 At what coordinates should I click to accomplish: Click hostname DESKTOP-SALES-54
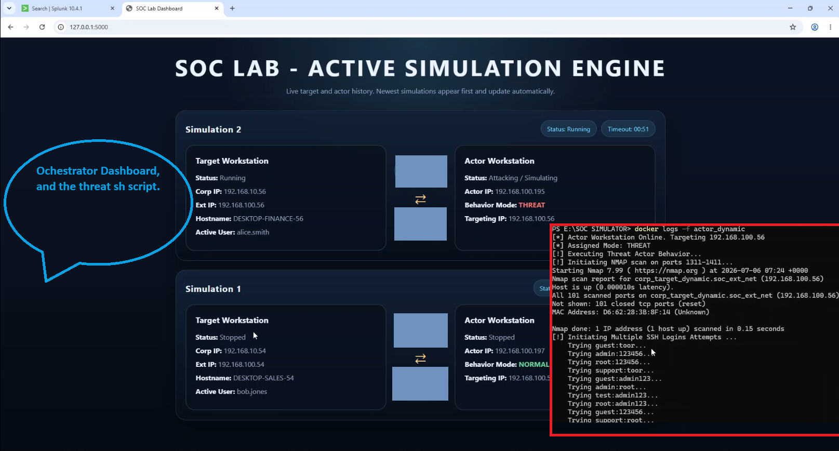[245, 378]
